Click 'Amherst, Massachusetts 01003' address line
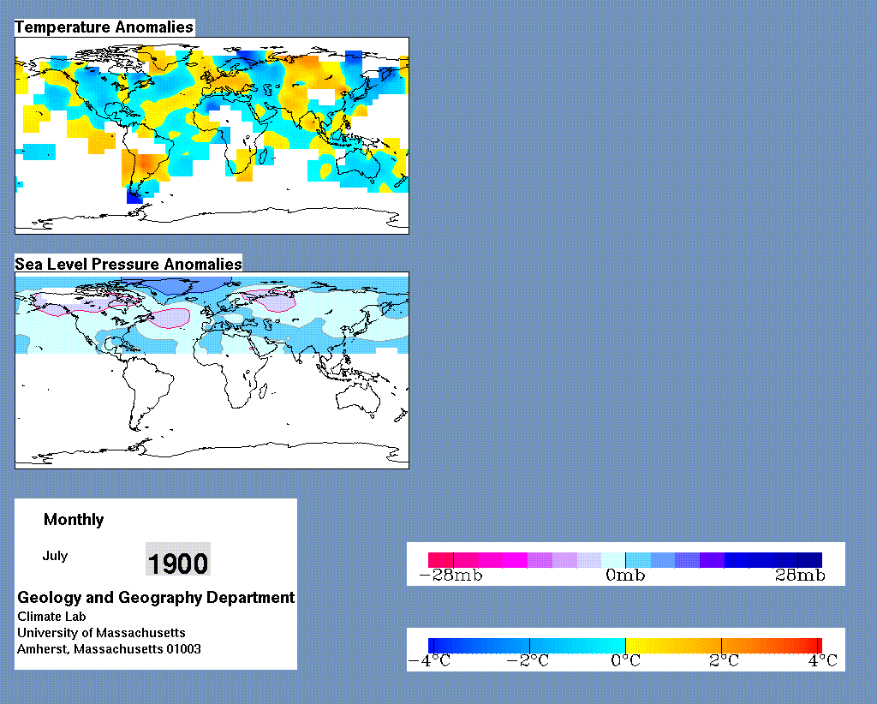Image resolution: width=877 pixels, height=704 pixels. pos(109,649)
